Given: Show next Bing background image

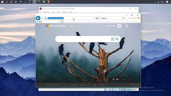Looking at the screenshot, I should (129, 79).
